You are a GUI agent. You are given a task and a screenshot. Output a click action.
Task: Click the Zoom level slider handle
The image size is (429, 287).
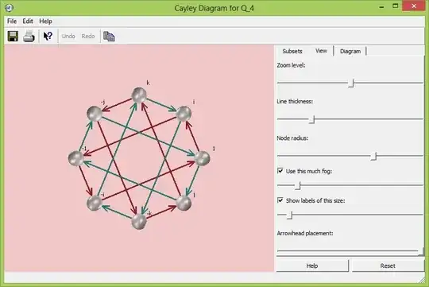pos(352,83)
